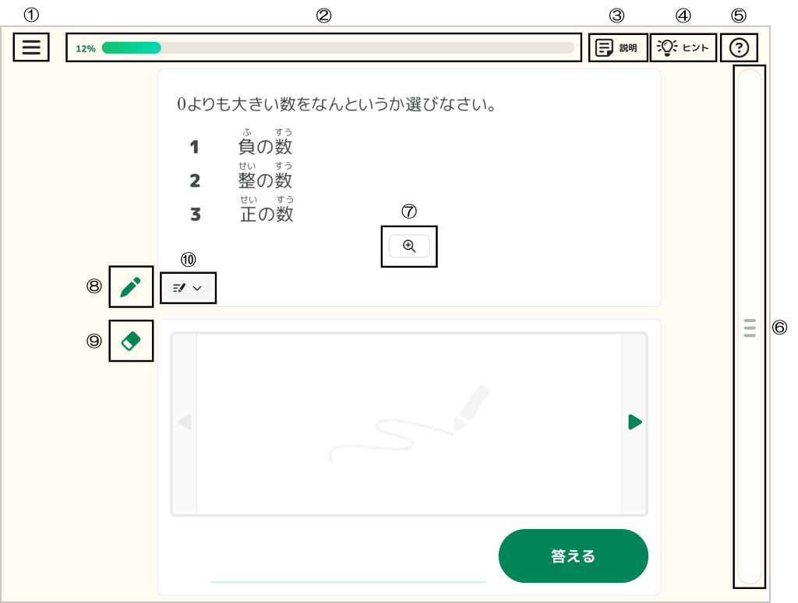This screenshot has height=603, width=798.
Task: Select the eraser tool
Action: pos(131,341)
